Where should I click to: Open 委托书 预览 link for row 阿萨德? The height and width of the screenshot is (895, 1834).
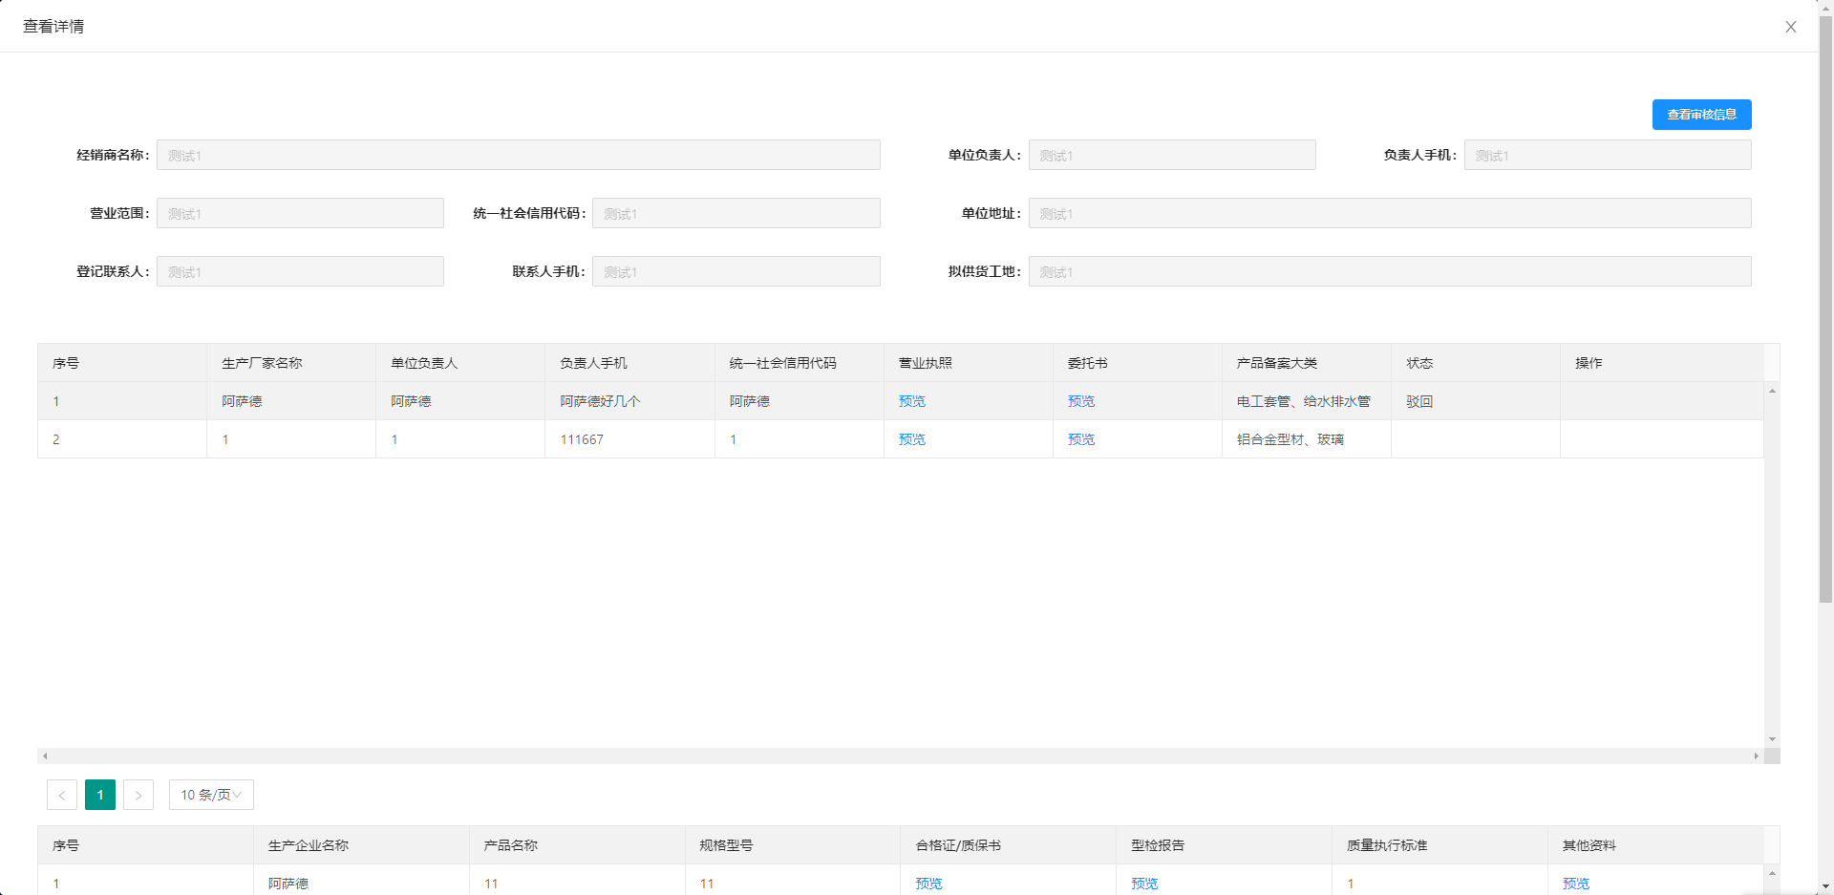tap(1081, 401)
